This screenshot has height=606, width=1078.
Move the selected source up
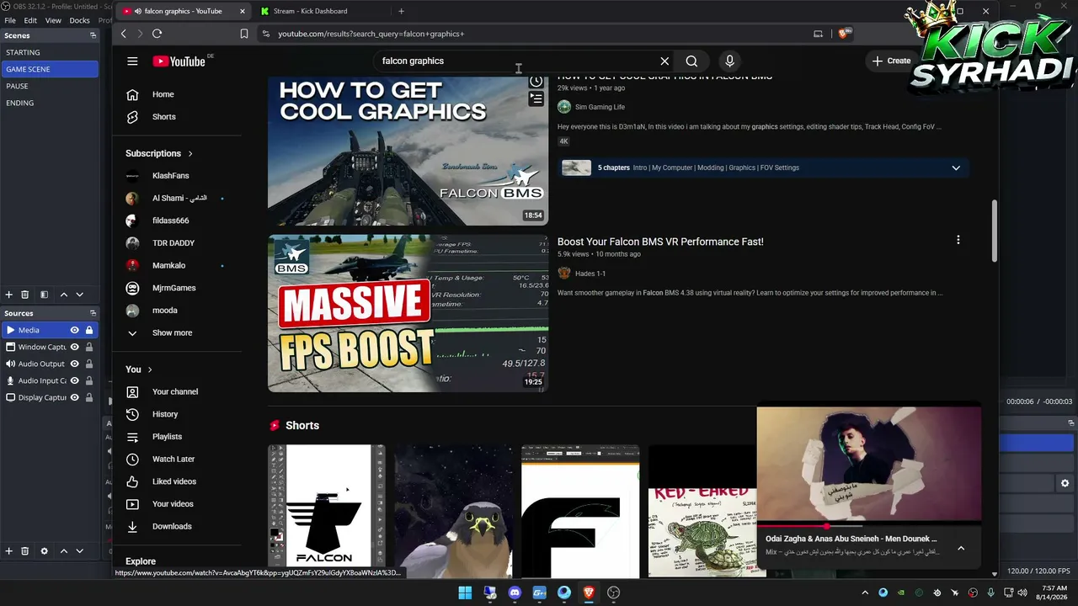tap(63, 551)
